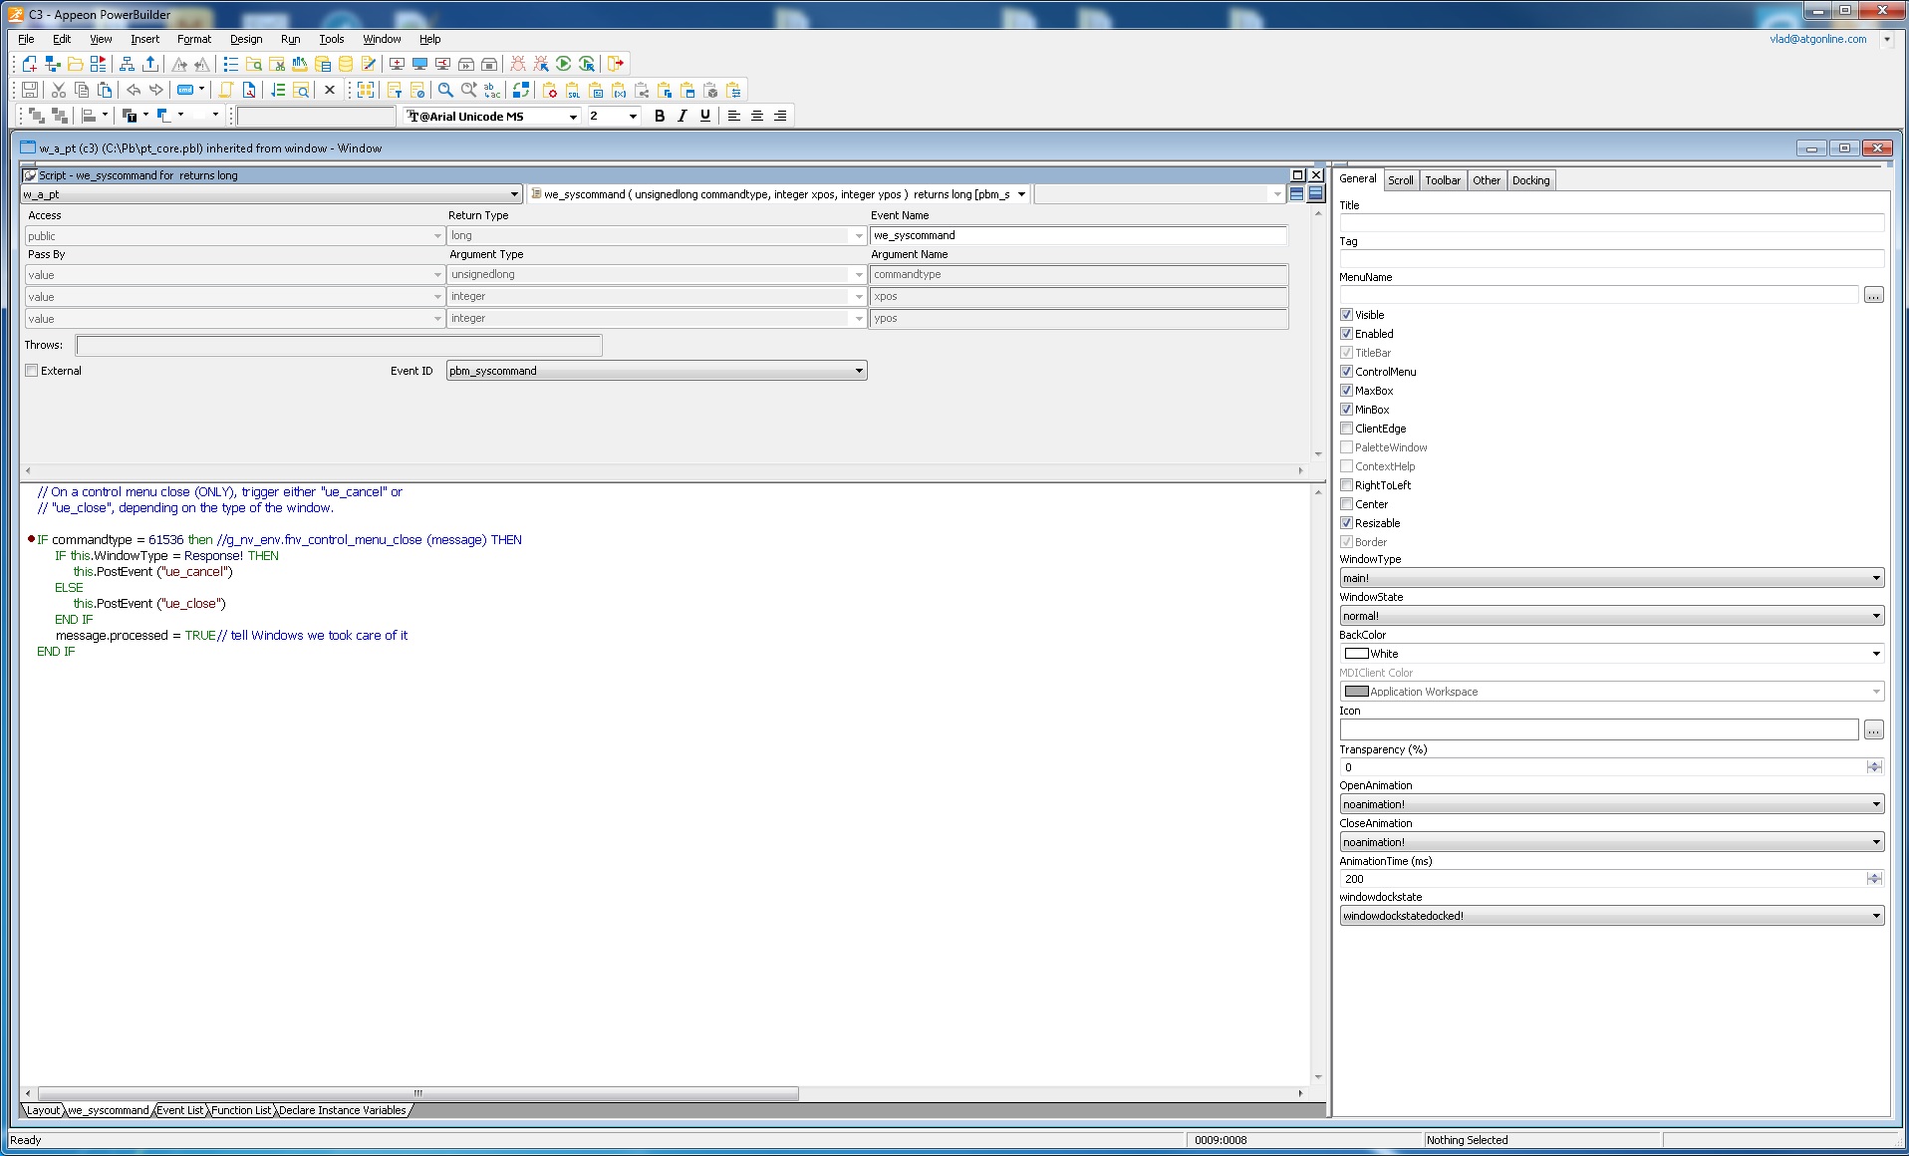
Task: Click the Open folder toolbar icon
Action: (75, 64)
